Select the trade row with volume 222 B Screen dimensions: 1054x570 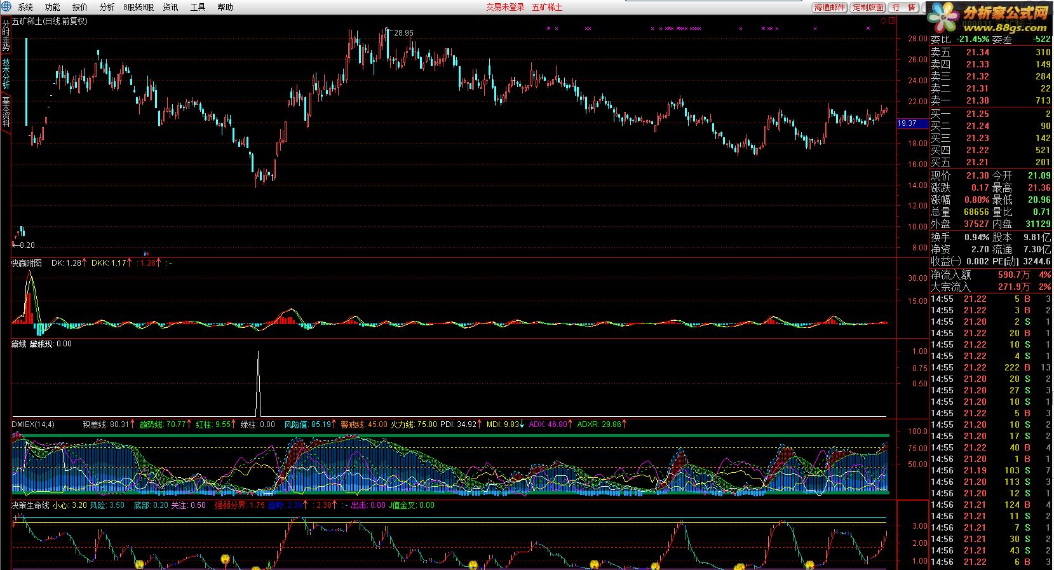[990, 367]
